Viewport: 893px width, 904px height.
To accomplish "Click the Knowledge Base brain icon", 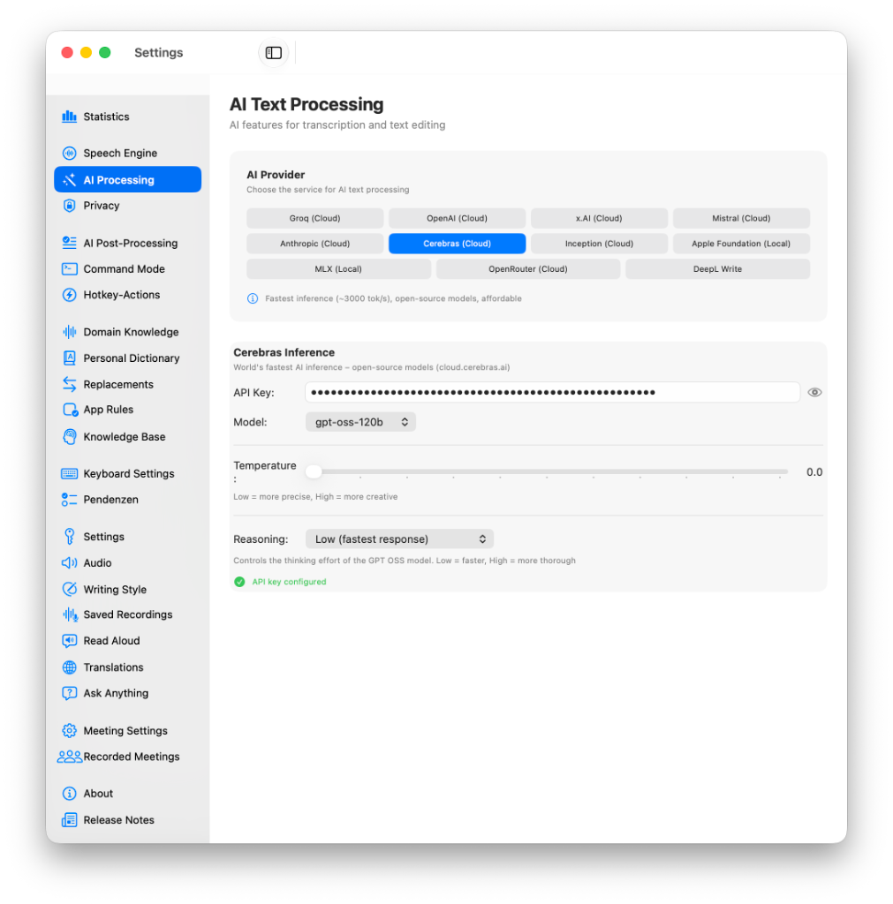I will (x=69, y=437).
